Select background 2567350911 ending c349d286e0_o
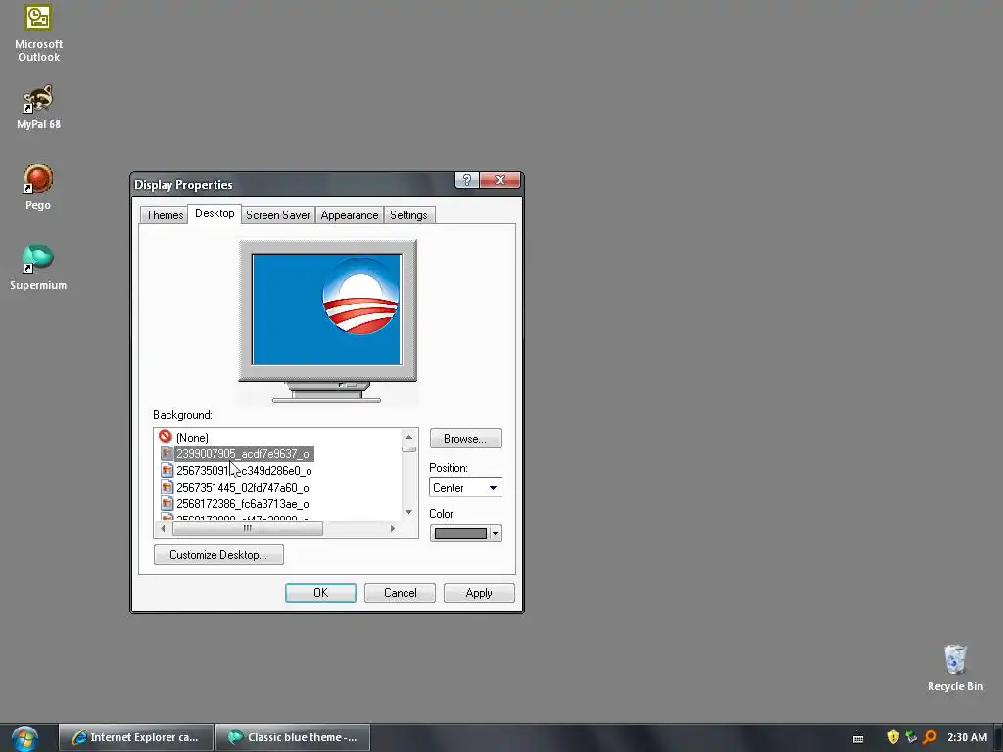The image size is (1003, 752). 244,471
